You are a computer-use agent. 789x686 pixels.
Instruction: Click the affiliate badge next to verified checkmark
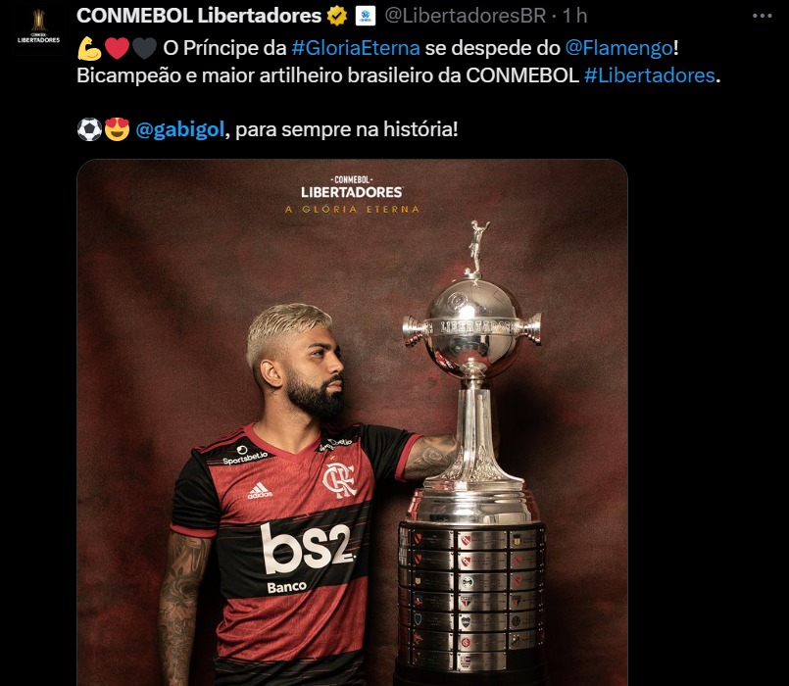tap(366, 16)
